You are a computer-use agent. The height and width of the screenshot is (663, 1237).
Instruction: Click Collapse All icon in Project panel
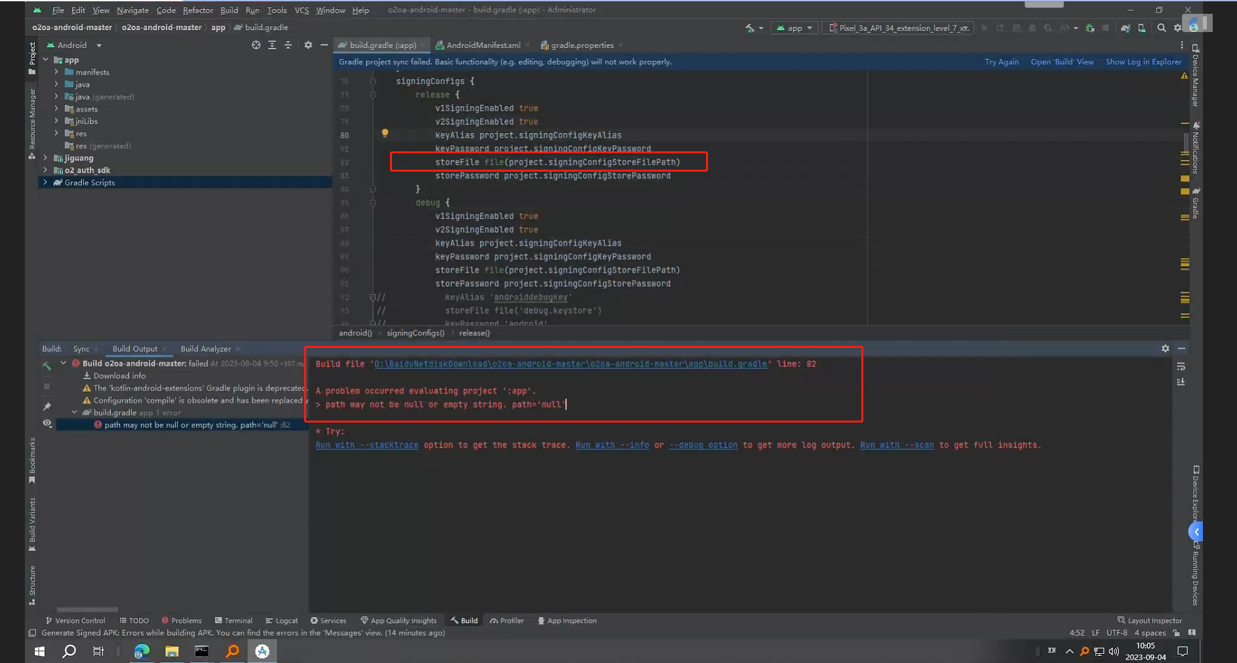(x=288, y=45)
